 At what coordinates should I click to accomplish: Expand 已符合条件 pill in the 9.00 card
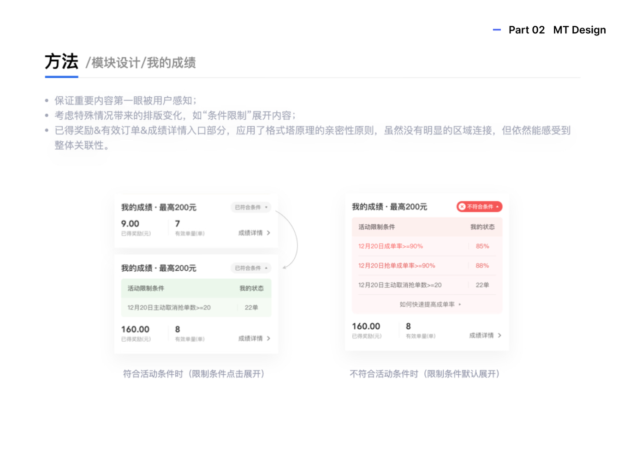click(x=251, y=207)
